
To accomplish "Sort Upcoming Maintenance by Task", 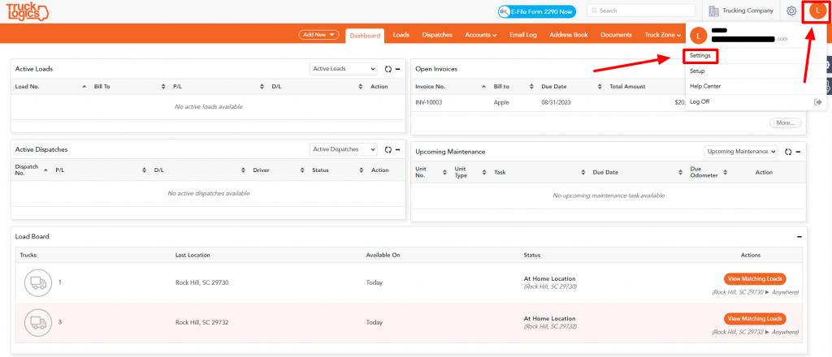I will [x=583, y=172].
